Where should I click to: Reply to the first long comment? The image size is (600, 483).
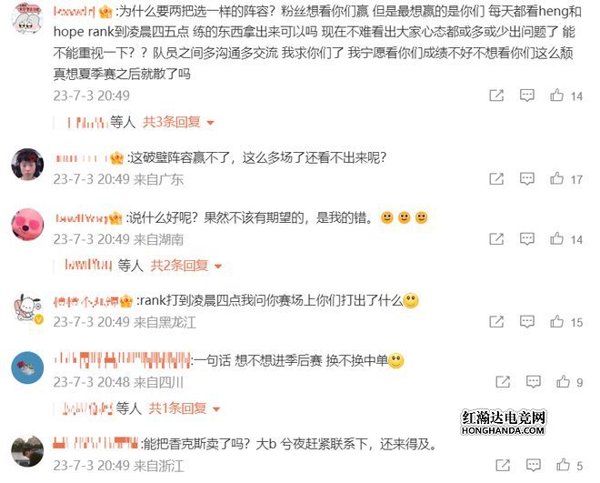pyautogui.click(x=527, y=96)
